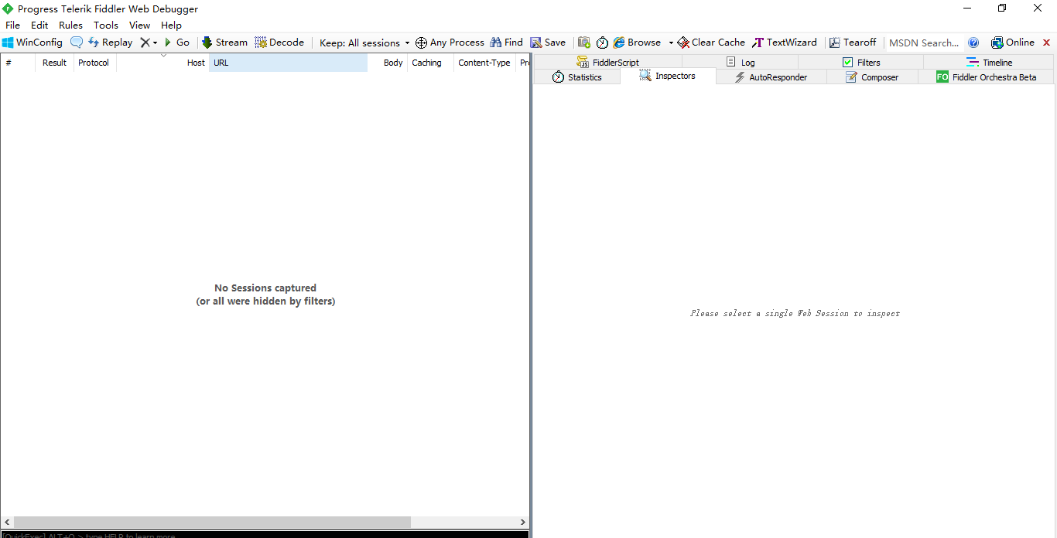The image size is (1057, 538).
Task: Click the session list scroll-left arrow
Action: pos(6,523)
